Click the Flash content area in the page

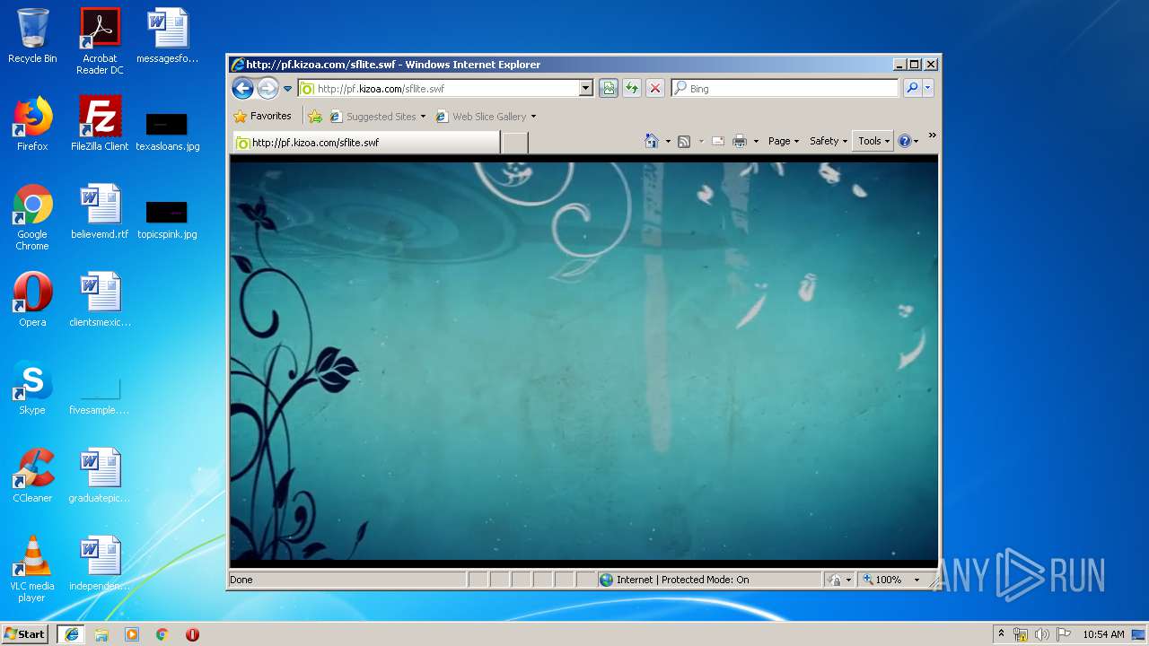(583, 361)
